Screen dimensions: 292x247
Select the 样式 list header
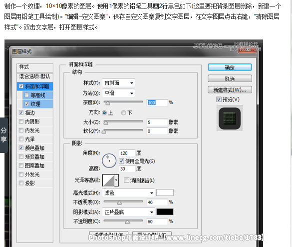[x=35, y=67]
